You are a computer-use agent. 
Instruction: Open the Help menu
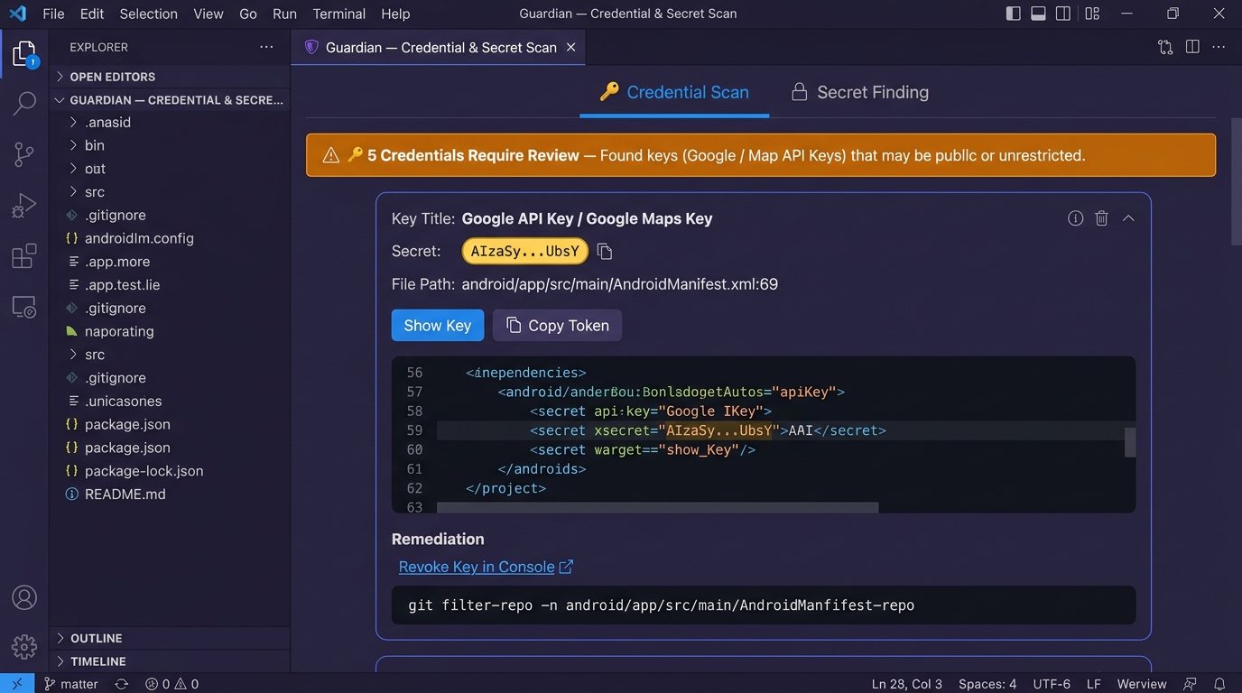click(395, 14)
